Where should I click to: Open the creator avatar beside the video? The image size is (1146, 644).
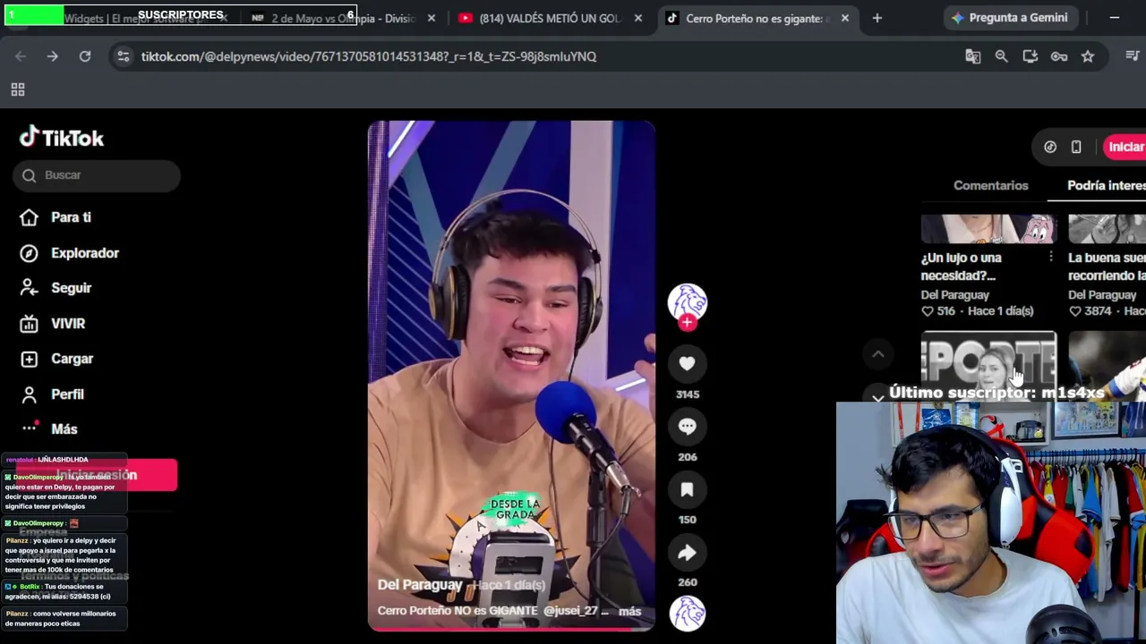[x=687, y=301]
